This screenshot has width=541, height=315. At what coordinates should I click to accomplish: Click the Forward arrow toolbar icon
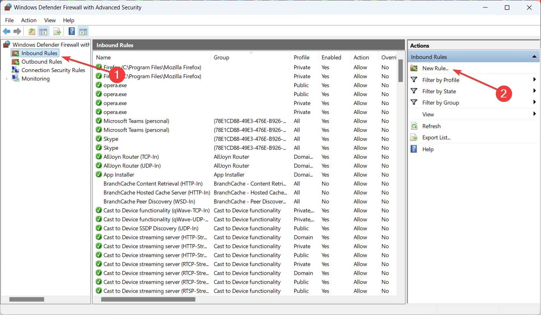(17, 31)
